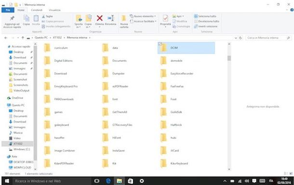The image size is (294, 185).
Task: Go up one level with up arrow
Action: (x=23, y=38)
